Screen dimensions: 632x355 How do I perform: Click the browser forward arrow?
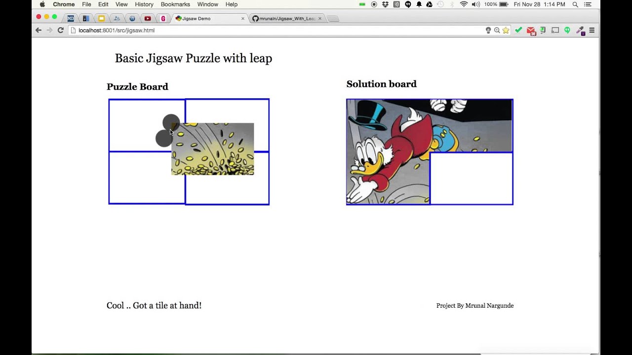click(x=49, y=30)
